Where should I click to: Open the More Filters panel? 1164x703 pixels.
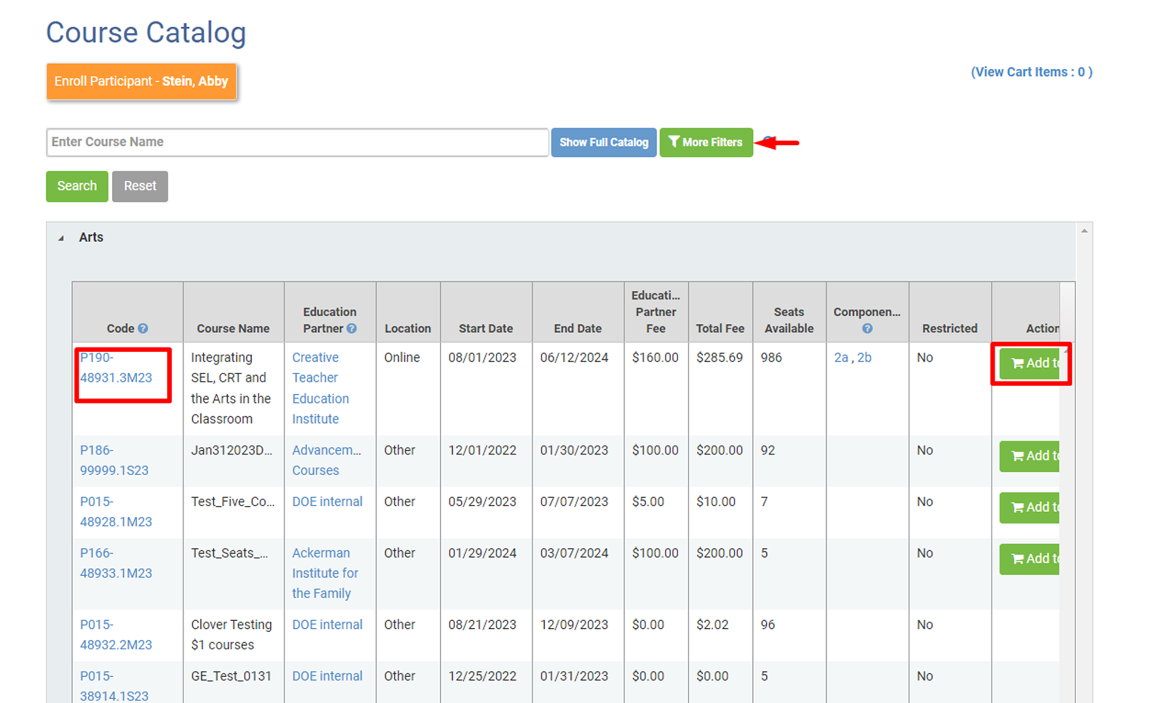pyautogui.click(x=706, y=142)
